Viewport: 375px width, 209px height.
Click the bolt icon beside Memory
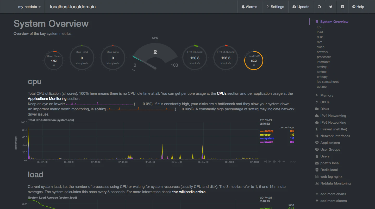[317, 96]
